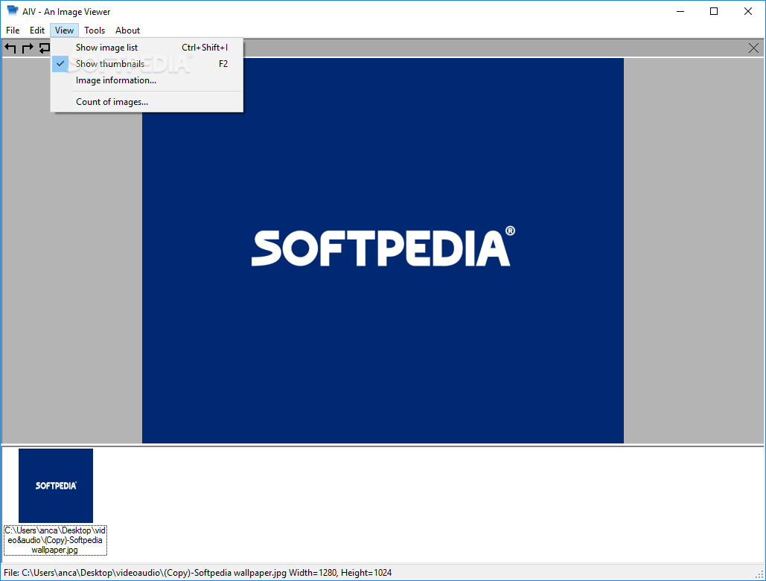
Task: Select the Softpedia wallpaper thumbnail
Action: tap(56, 485)
